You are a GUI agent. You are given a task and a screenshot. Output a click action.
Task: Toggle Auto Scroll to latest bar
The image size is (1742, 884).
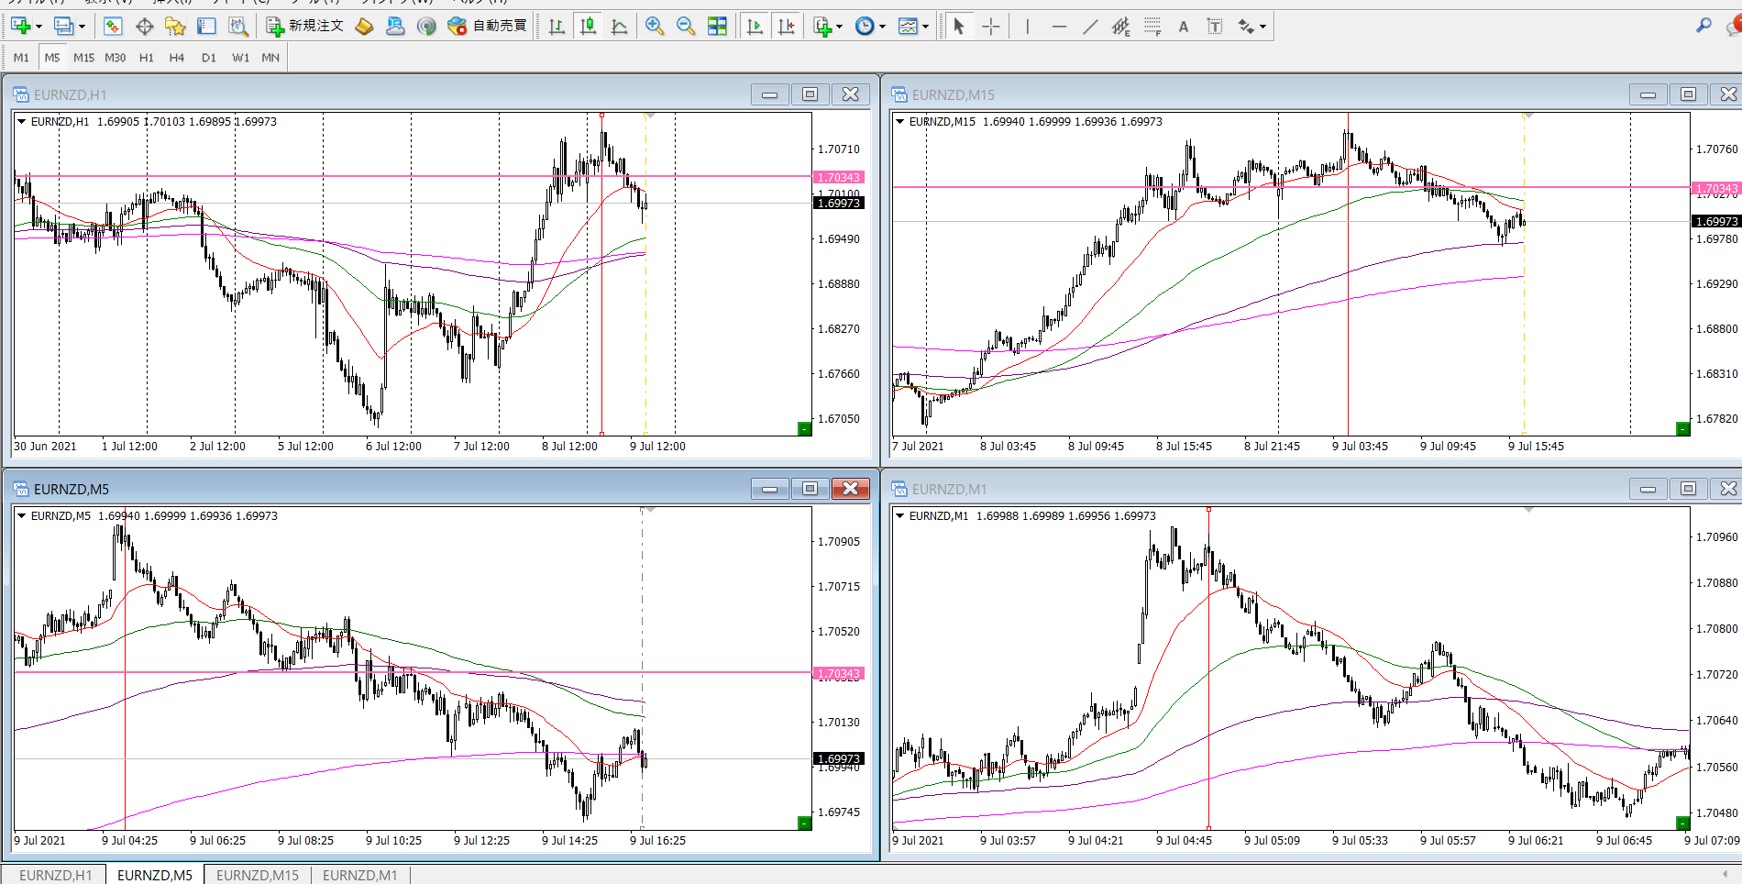755,26
